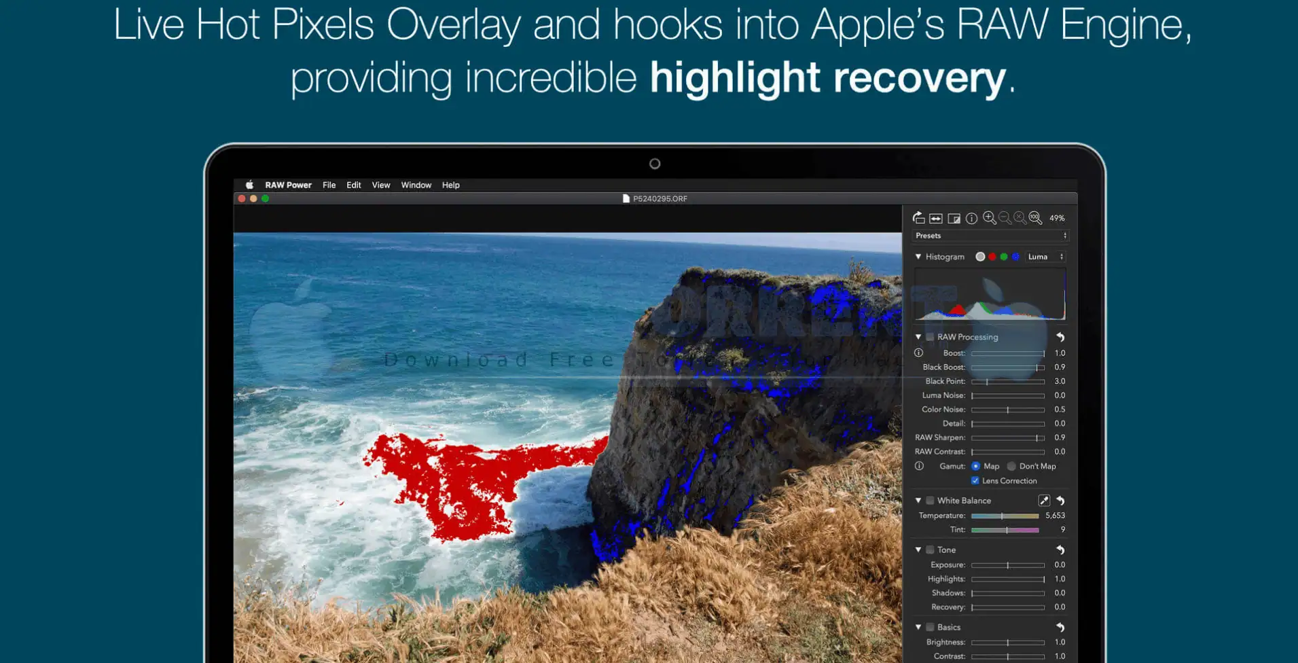Click the Black Point slider
Viewport: 1298px width, 663px height.
[1008, 382]
